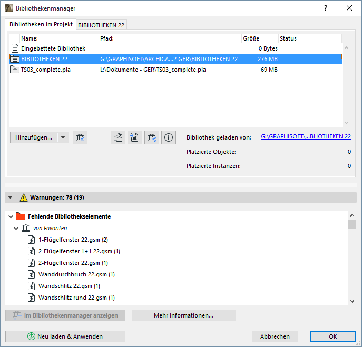Select the 2-Flügelfenster 1+1 22.gsm (1) item
Screen dimensions: 362x347
79,251
